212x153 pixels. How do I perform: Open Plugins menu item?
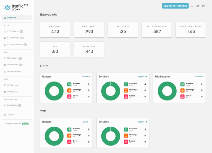[17, 115]
